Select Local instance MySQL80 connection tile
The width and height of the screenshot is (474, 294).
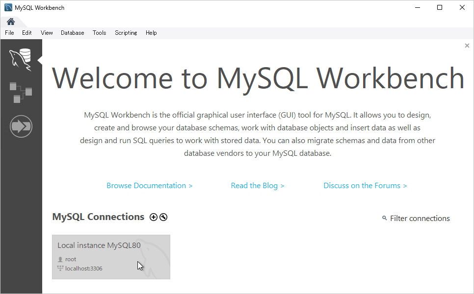pos(111,257)
